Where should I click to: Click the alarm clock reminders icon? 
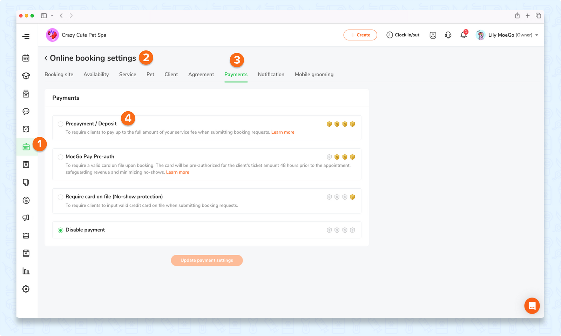[26, 129]
